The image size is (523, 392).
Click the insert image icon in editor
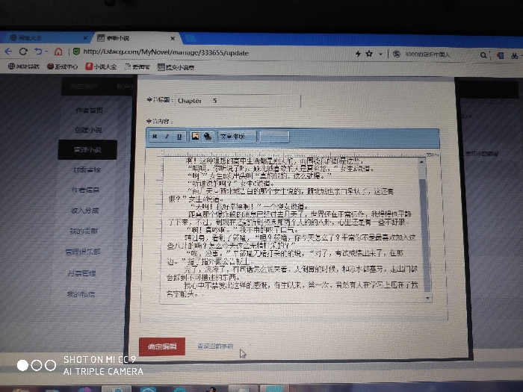click(195, 137)
